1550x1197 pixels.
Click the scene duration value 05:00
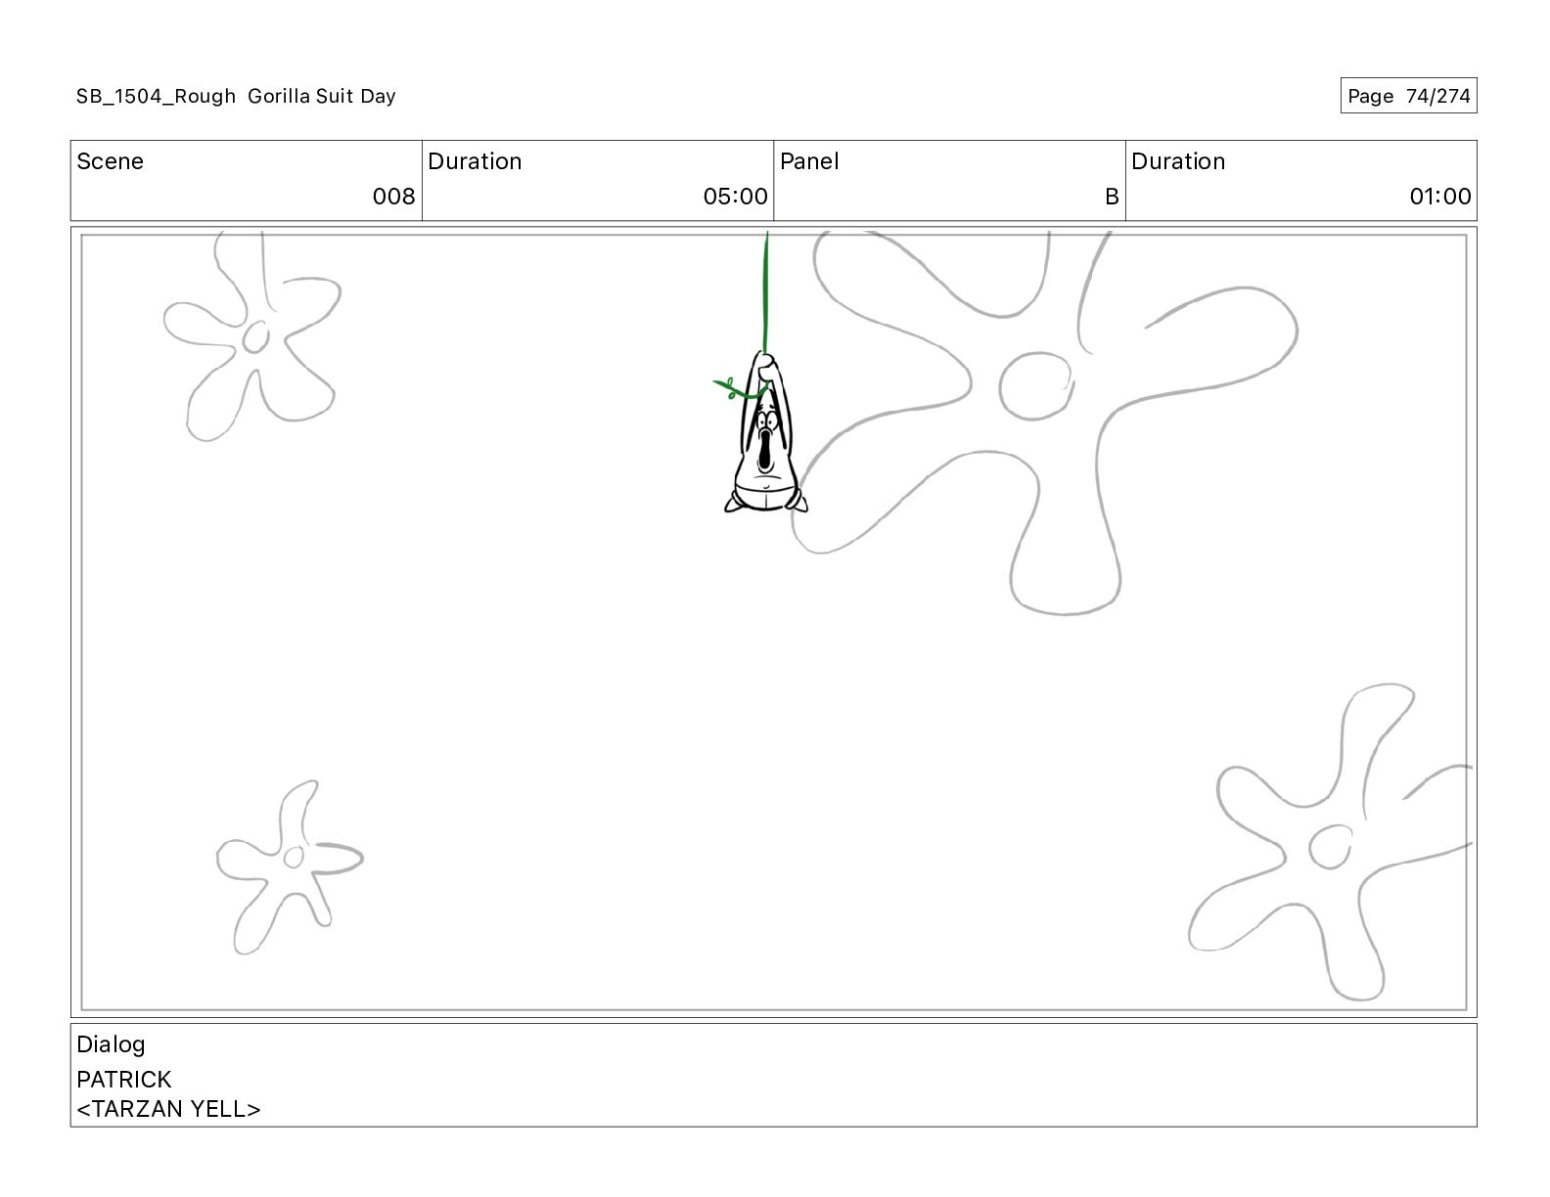[735, 197]
